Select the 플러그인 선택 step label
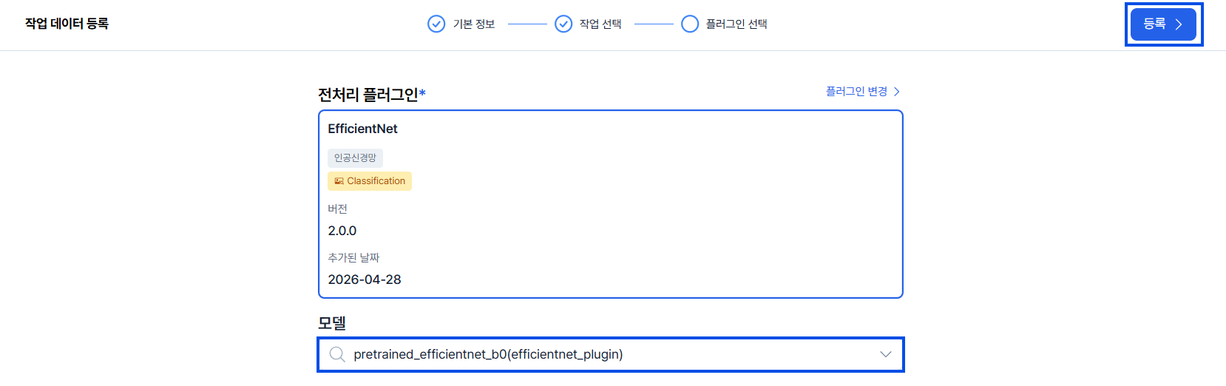Image resolution: width=1226 pixels, height=386 pixels. click(x=736, y=24)
